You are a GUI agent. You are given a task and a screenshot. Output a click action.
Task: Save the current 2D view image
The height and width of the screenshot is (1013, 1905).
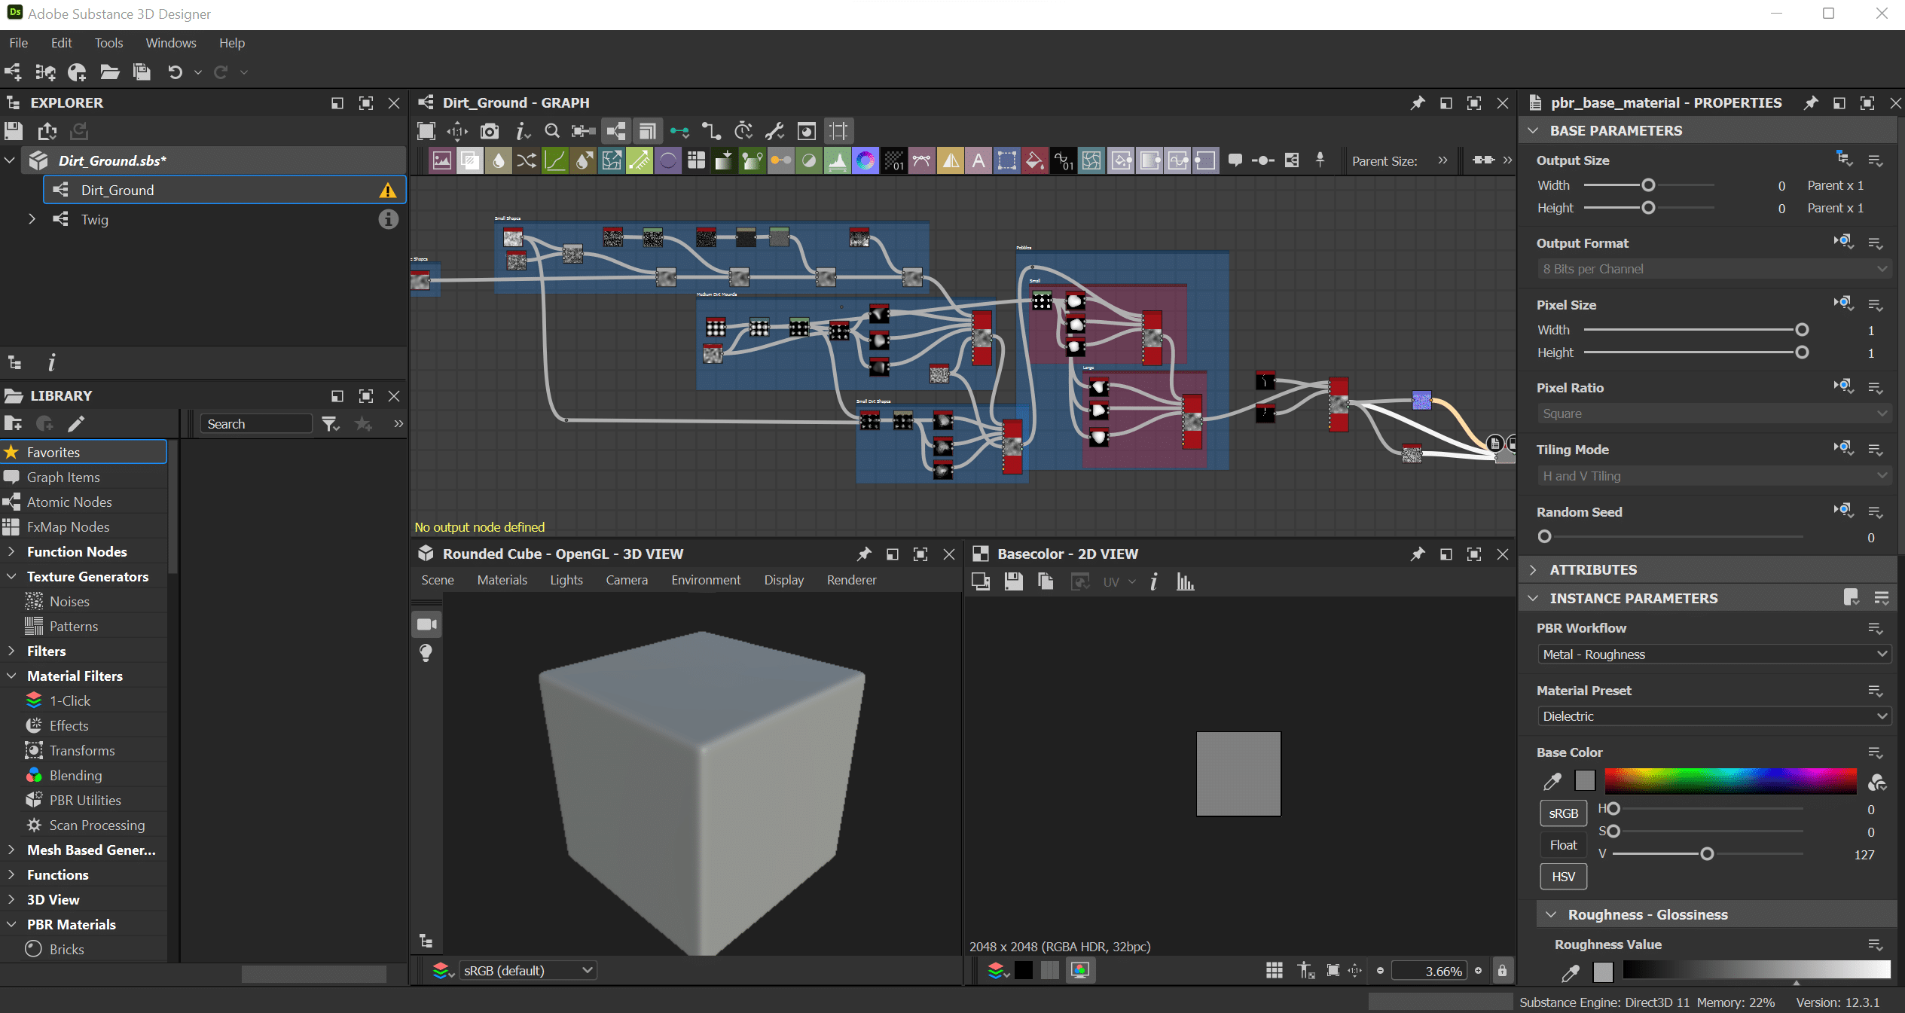coord(1013,581)
